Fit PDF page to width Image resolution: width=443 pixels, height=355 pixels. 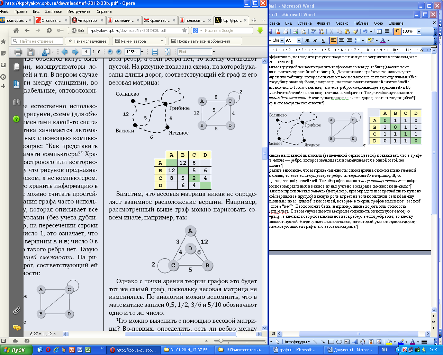(155, 52)
